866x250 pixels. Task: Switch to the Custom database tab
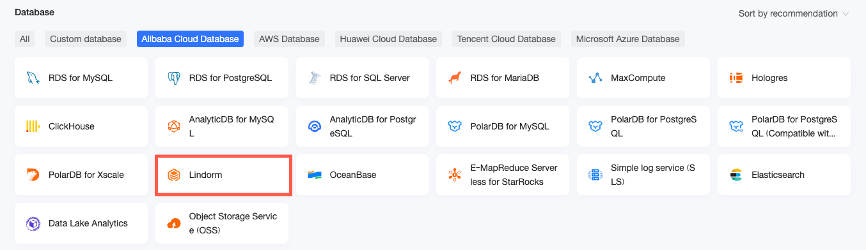tap(86, 39)
